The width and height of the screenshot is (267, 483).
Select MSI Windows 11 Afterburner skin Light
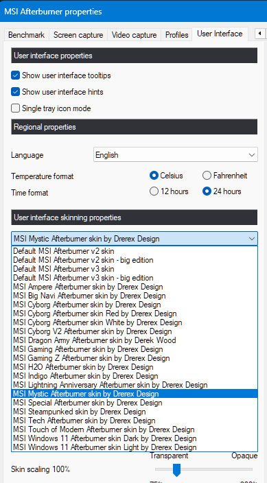pos(135,447)
